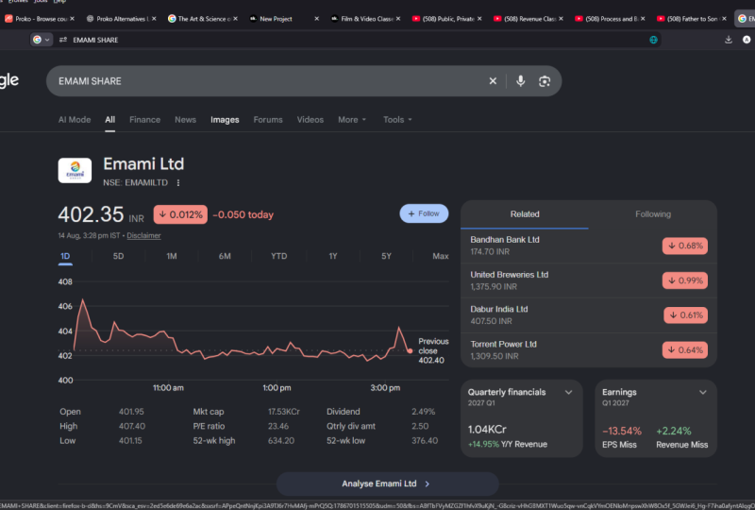Click the +2.24% Revenue Miss figure

point(674,431)
